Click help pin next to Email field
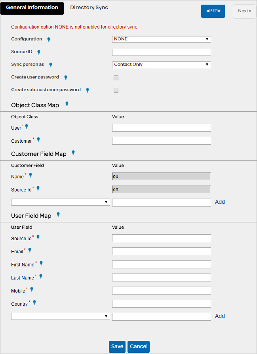The image size is (257, 354). [x=30, y=250]
